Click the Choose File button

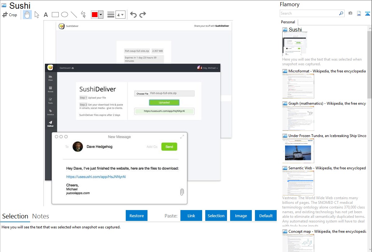pos(142,94)
